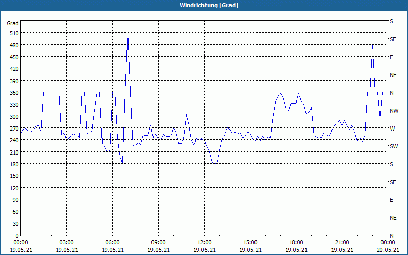Click the 420 y-axis value
Image resolution: width=408 pixels, height=255 pixels.
[x=15, y=69]
